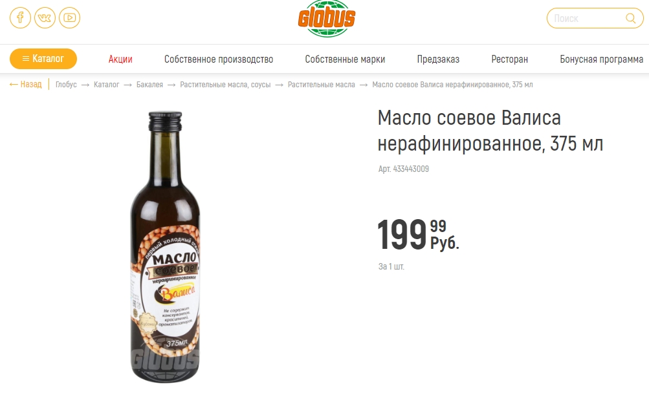Focus the Поиск search field
649x393 pixels.
tap(595, 18)
